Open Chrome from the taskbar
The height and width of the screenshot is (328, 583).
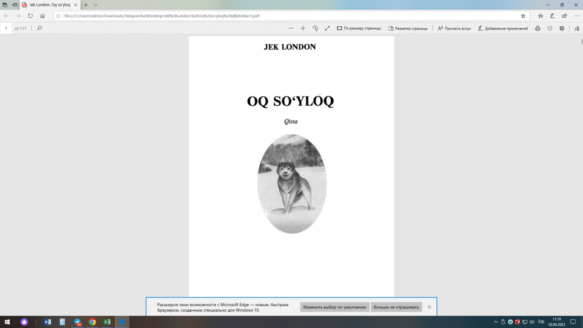pyautogui.click(x=92, y=322)
